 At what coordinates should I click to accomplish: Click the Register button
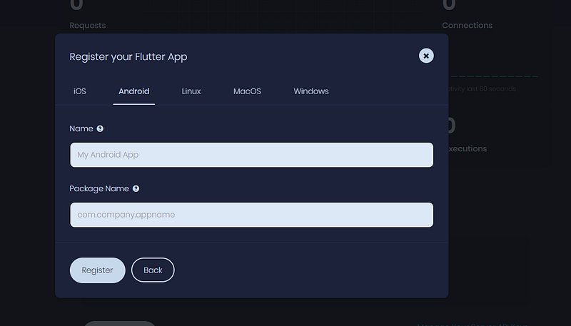[x=98, y=270]
